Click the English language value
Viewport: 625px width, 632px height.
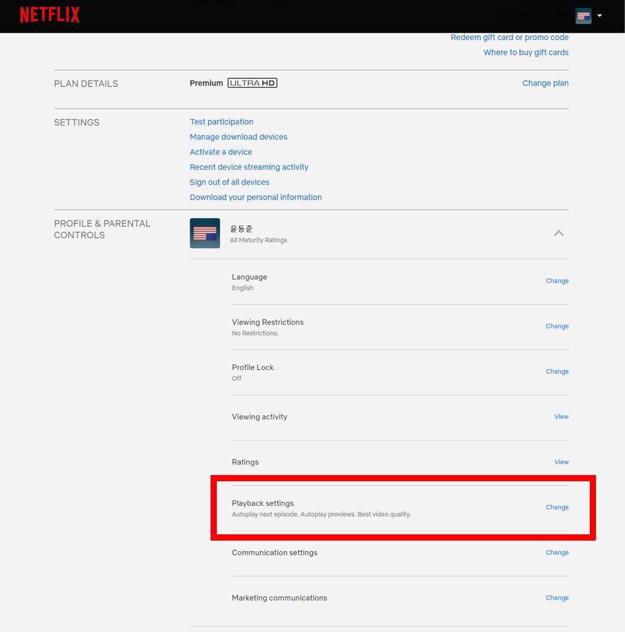coord(243,288)
